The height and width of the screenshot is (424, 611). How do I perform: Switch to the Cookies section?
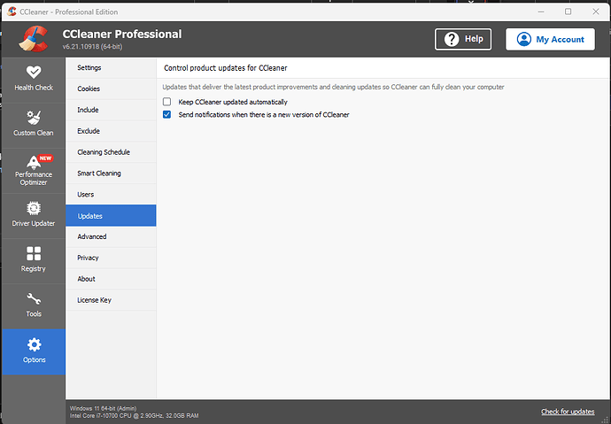[x=89, y=89]
